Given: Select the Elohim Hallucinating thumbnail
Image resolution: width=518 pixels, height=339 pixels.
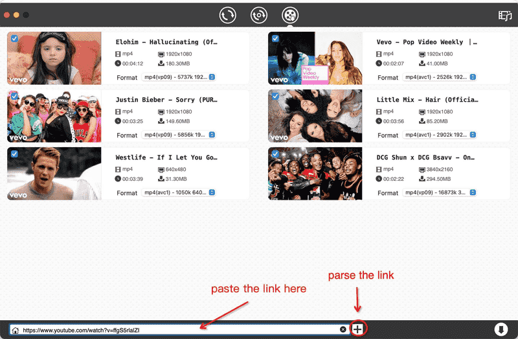Looking at the screenshot, I should tap(54, 58).
